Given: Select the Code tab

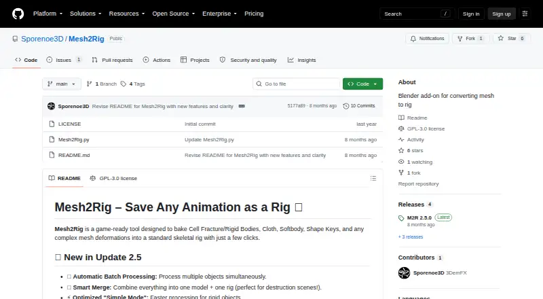Looking at the screenshot, I should click(26, 60).
